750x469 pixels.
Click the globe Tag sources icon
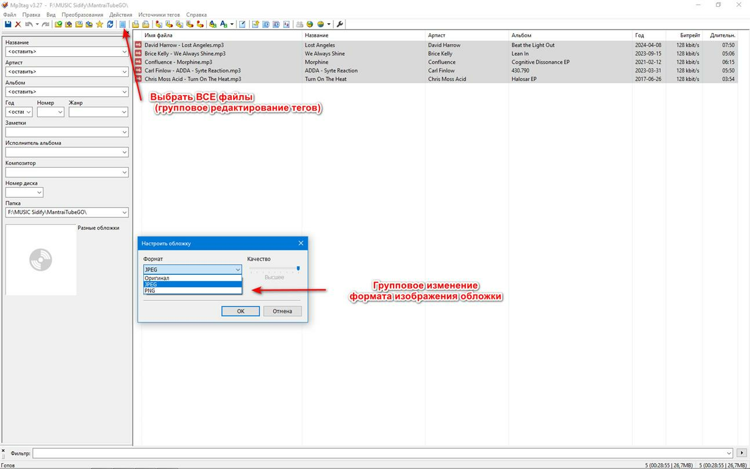(x=310, y=24)
